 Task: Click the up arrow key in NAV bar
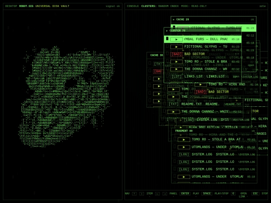pyautogui.click(x=134, y=193)
